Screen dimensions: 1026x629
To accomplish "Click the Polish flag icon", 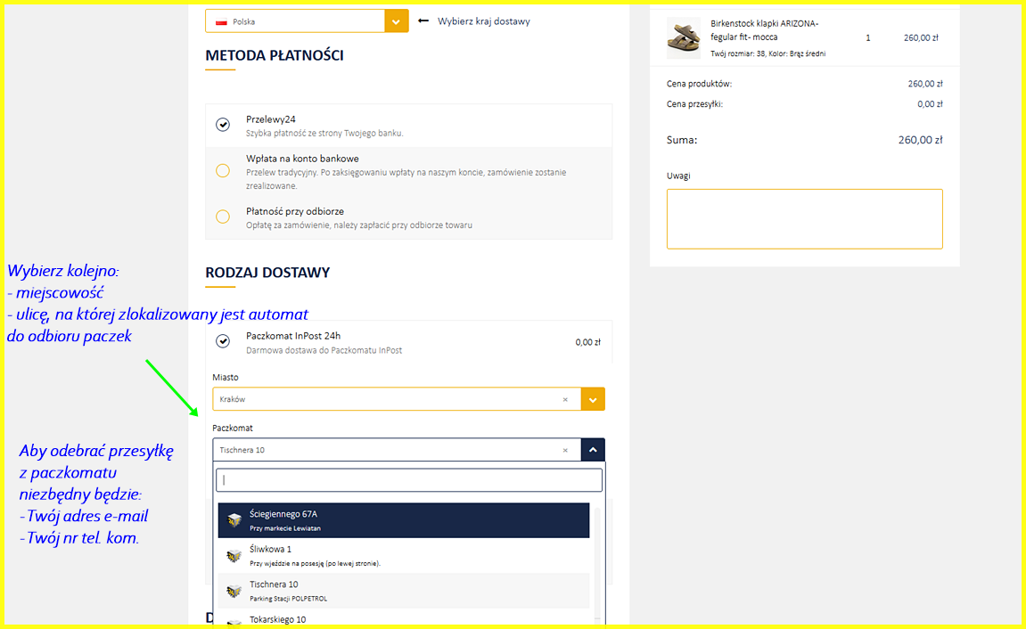I will [222, 21].
